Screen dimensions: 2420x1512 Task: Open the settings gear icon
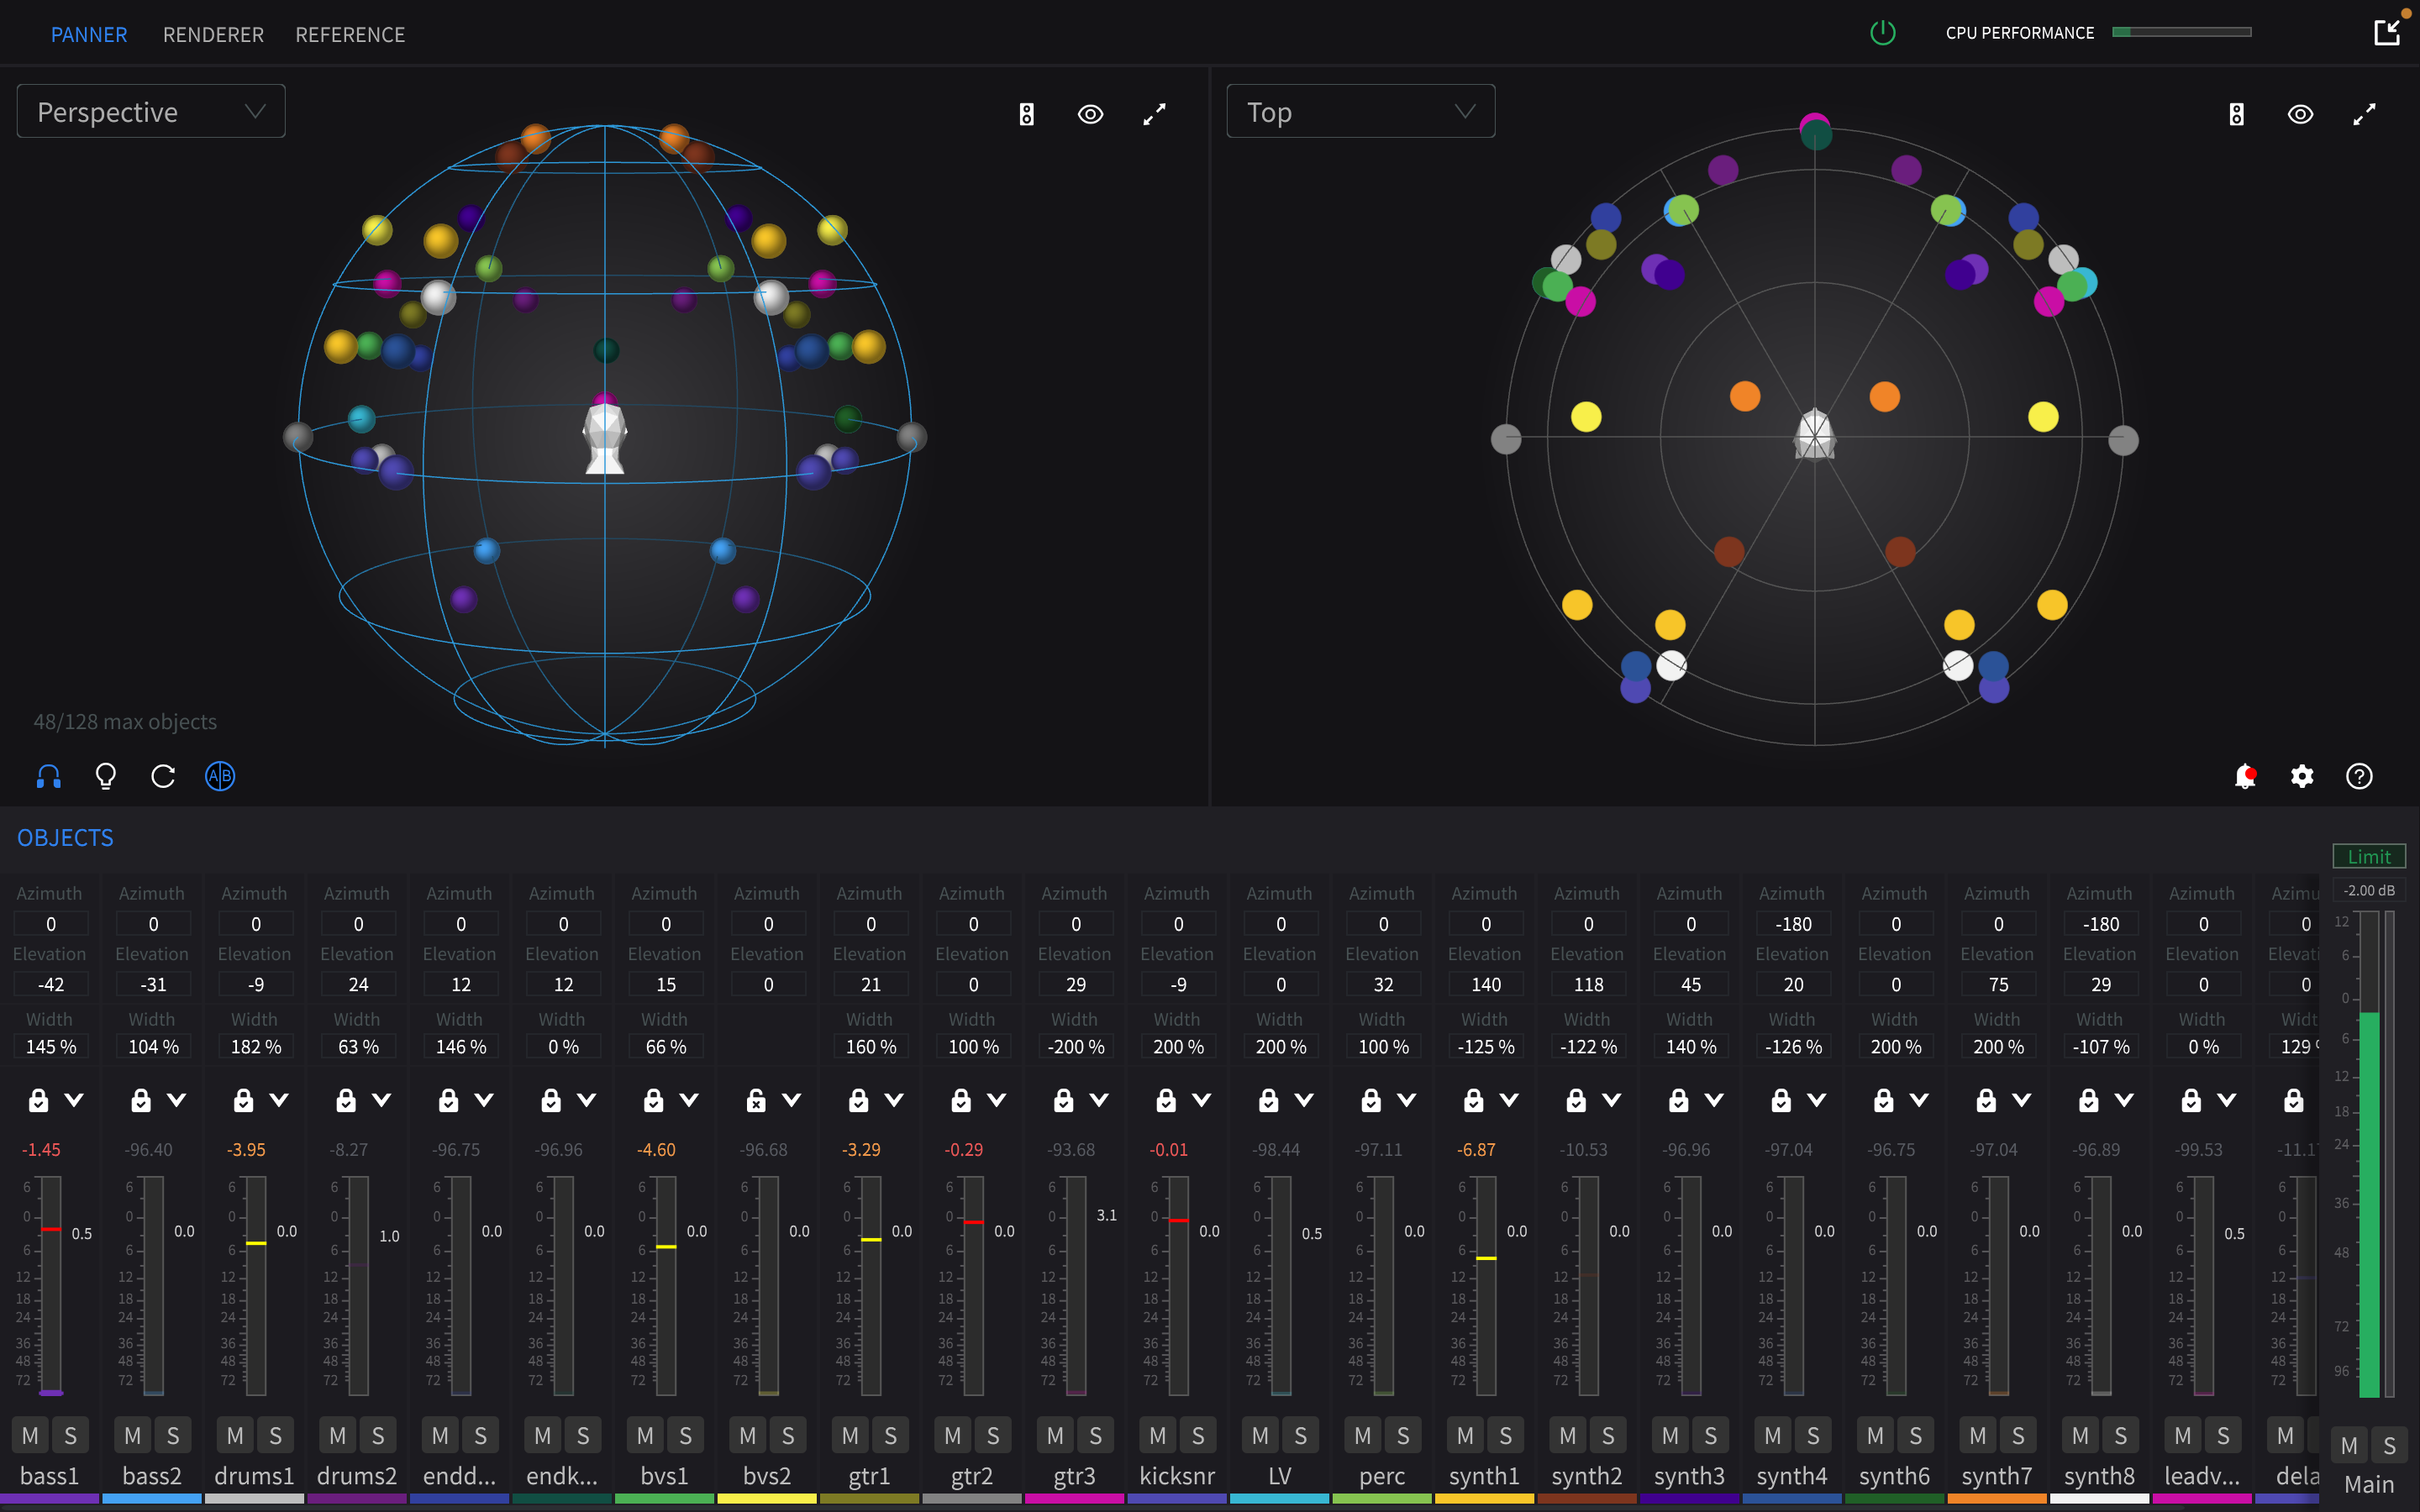coord(2302,776)
